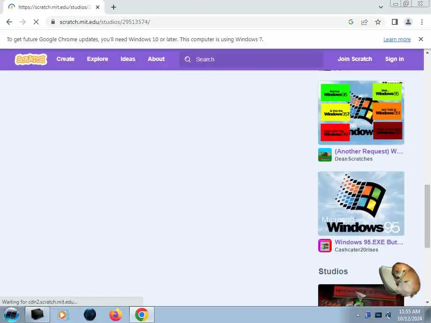Viewport: 431px width, 323px height.
Task: Open the black folder taskbar icon
Action: 37,315
